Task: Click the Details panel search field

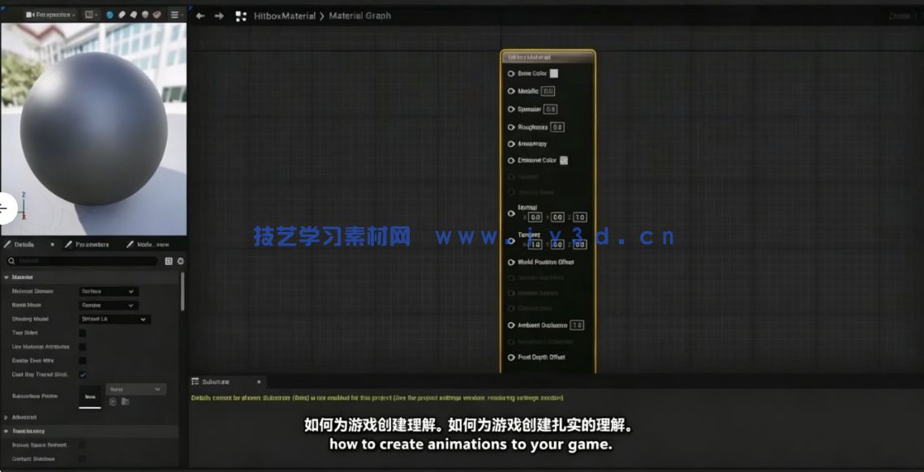Action: 81,260
